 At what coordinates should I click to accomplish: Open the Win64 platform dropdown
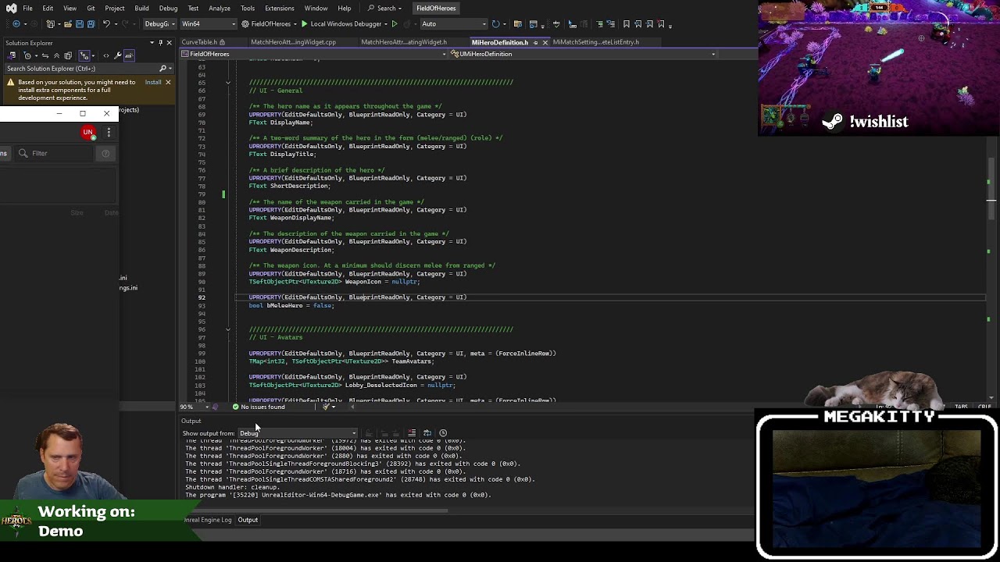tap(209, 24)
